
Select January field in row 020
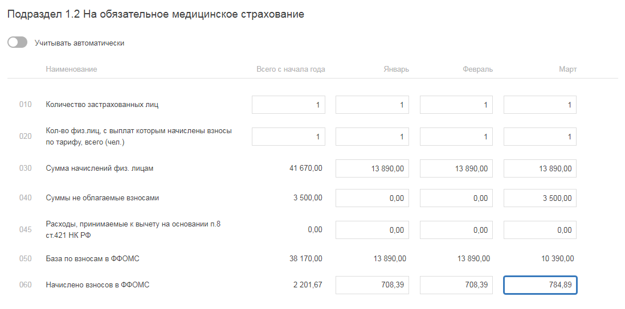tap(372, 137)
